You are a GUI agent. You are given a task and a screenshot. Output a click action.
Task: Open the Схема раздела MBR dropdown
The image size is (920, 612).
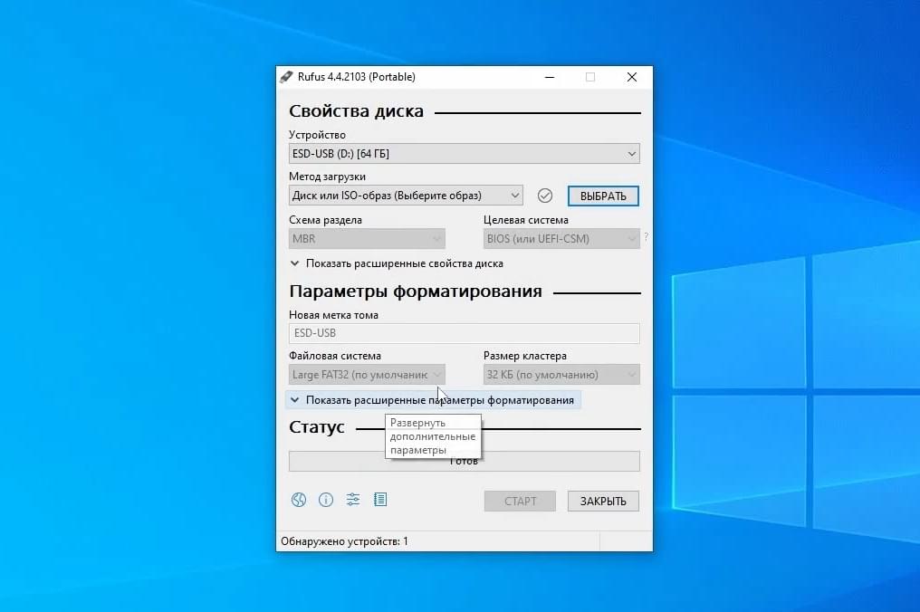(x=367, y=239)
